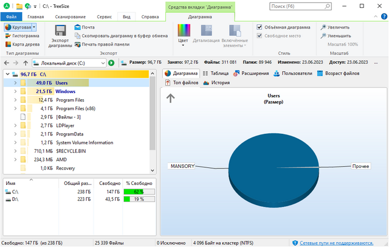Toggle Свободное место checkbox
The height and width of the screenshot is (247, 389).
click(x=260, y=36)
